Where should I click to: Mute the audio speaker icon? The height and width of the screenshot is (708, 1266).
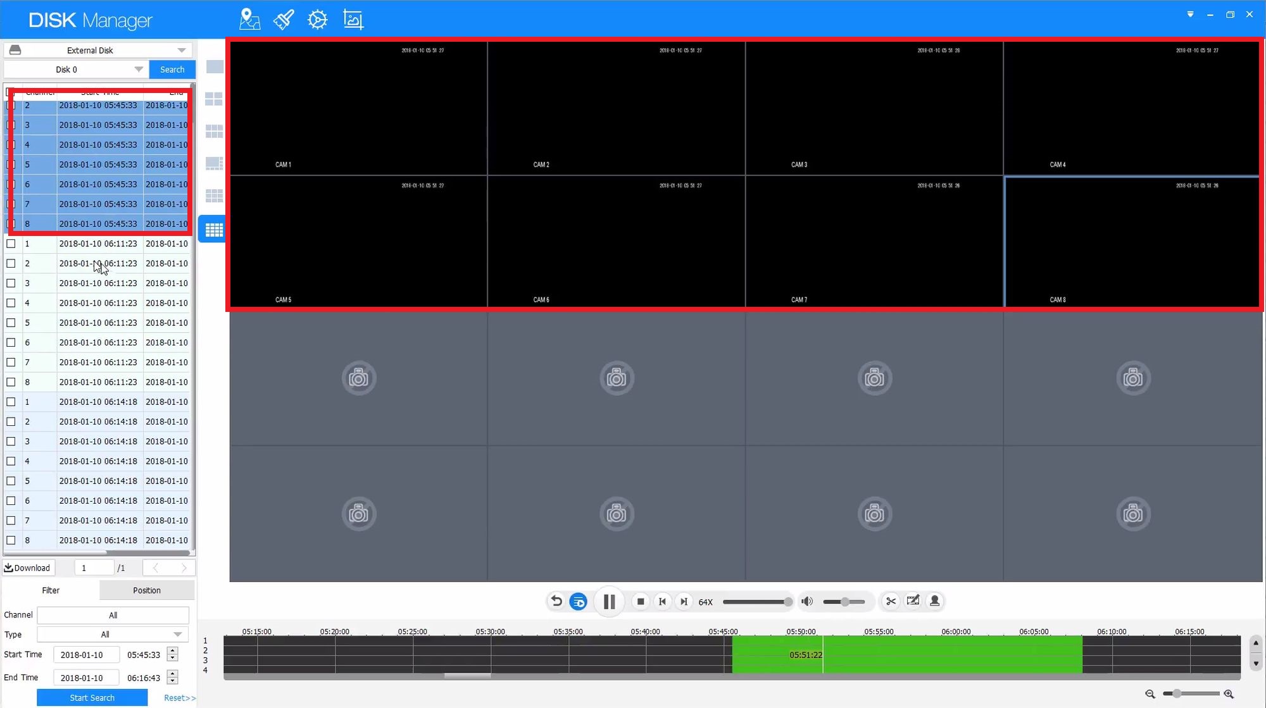tap(807, 601)
